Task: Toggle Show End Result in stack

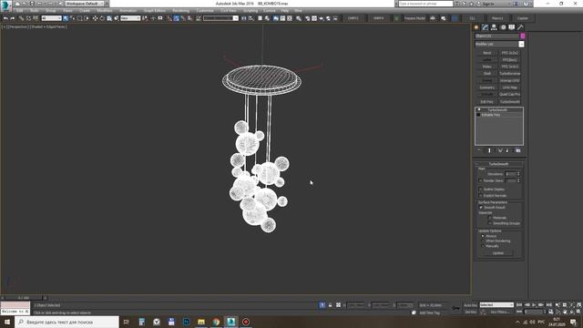Action: [489, 150]
